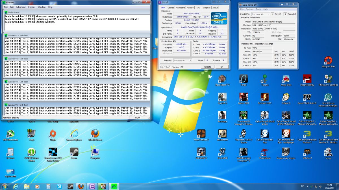The height and width of the screenshot is (190, 339).
Task: Open MSI Afterburner desktop shortcut
Action: click(10, 135)
